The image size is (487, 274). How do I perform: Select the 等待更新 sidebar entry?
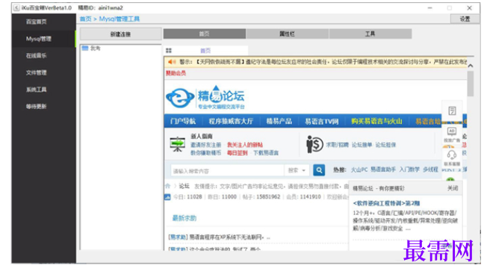click(x=37, y=107)
